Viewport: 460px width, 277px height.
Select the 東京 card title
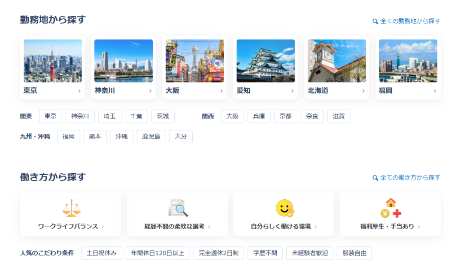click(x=30, y=91)
